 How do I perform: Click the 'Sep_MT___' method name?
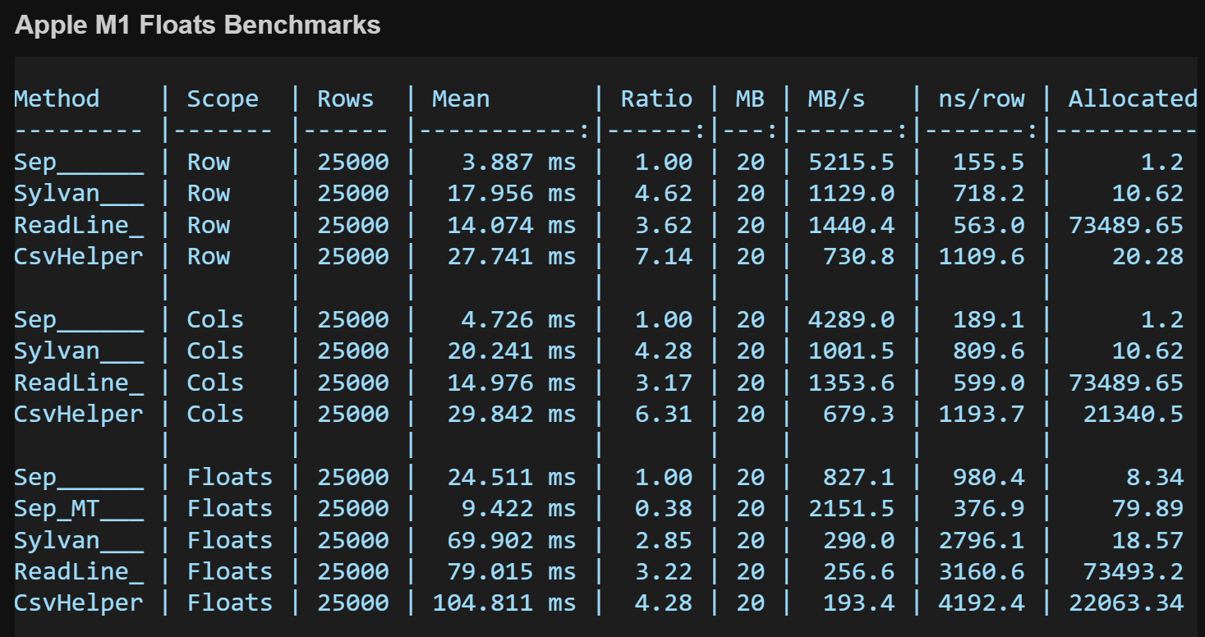79,510
